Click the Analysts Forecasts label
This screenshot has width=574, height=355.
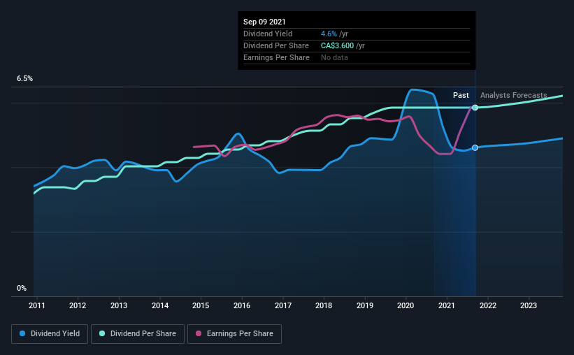point(514,95)
